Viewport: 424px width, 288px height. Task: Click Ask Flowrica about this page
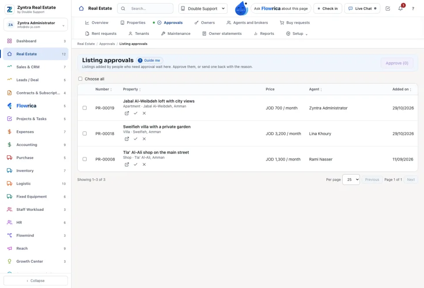click(x=281, y=8)
